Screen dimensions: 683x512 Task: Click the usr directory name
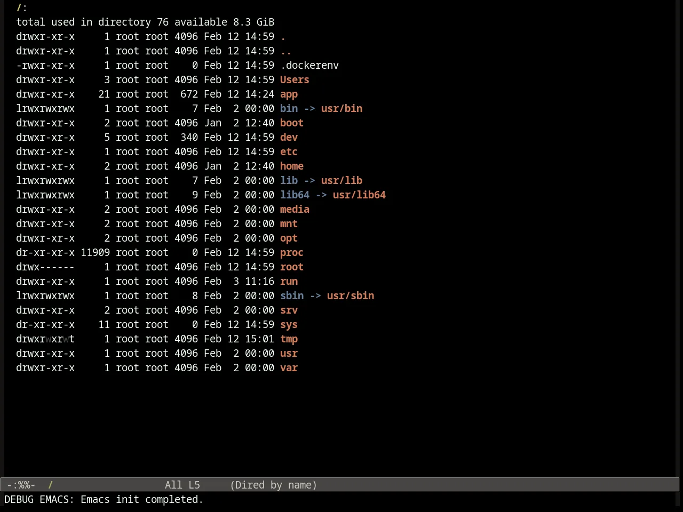(289, 354)
